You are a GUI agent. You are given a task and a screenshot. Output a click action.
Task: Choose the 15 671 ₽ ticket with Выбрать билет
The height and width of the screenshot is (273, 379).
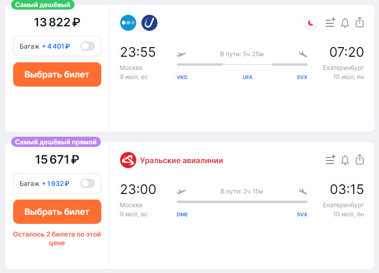57,212
